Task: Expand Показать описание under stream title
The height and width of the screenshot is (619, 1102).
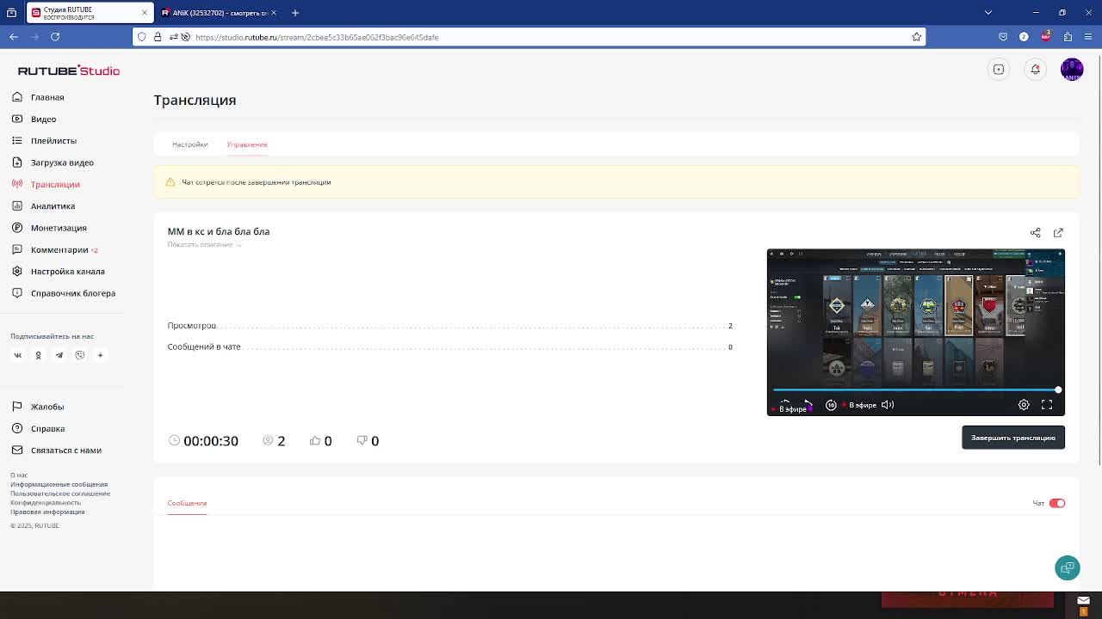Action: click(204, 245)
